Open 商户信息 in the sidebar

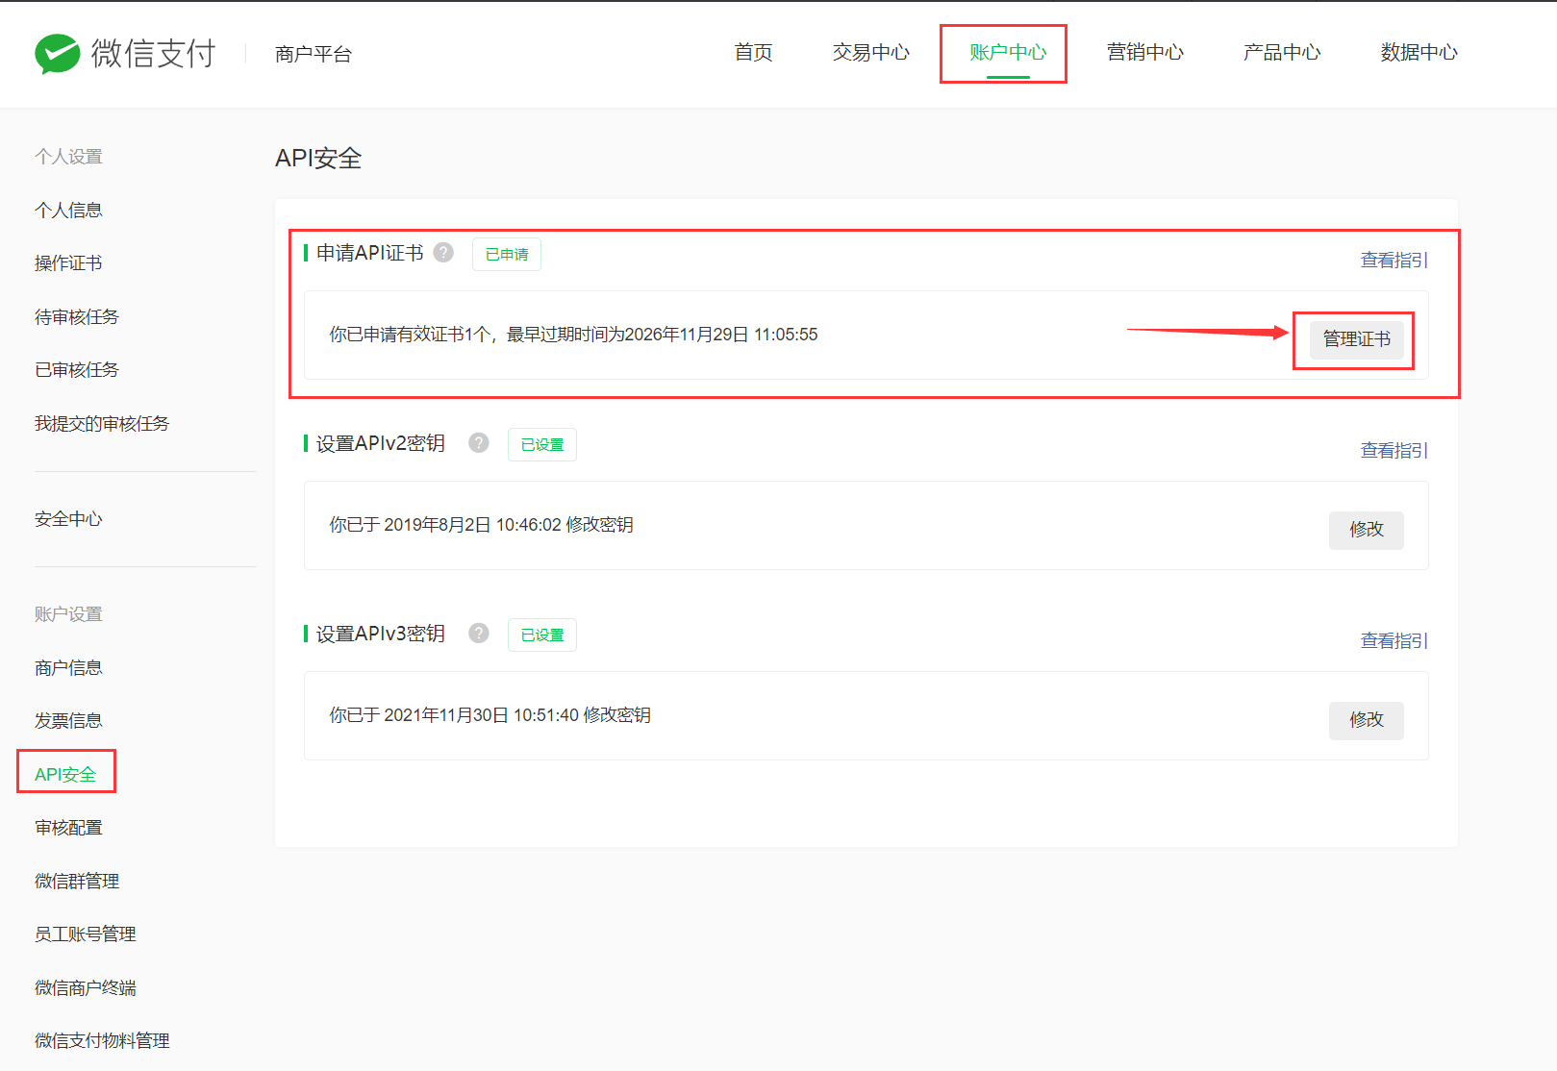pos(68,668)
